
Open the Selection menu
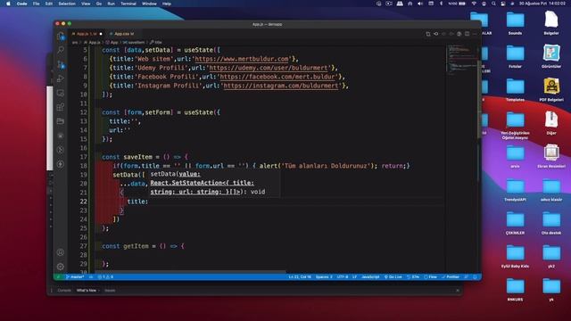[x=67, y=4]
